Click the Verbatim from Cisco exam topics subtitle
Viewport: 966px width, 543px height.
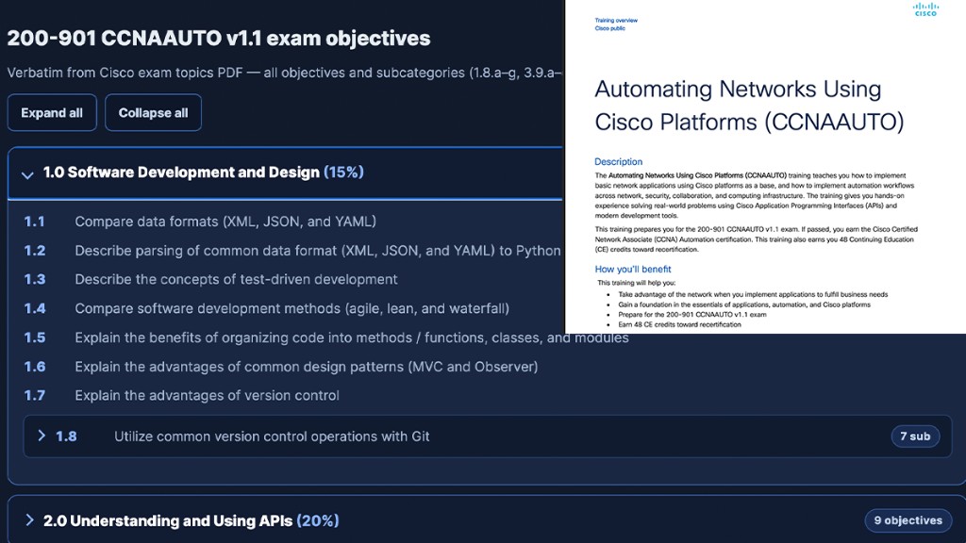pos(284,73)
